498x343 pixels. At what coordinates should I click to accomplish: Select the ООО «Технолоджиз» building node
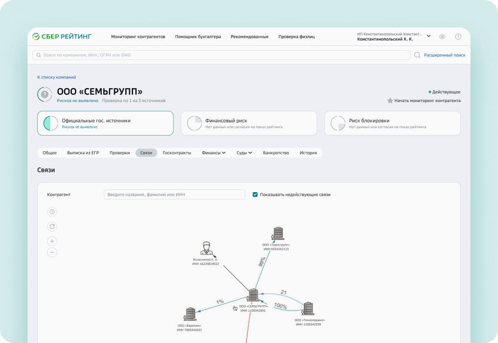307,309
